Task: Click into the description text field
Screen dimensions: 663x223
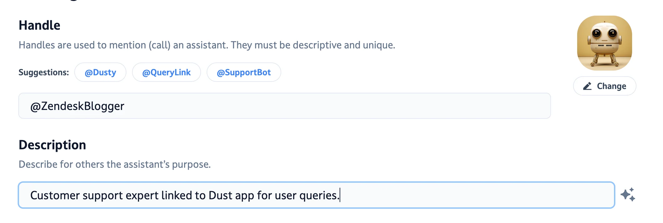Action: pos(317,195)
